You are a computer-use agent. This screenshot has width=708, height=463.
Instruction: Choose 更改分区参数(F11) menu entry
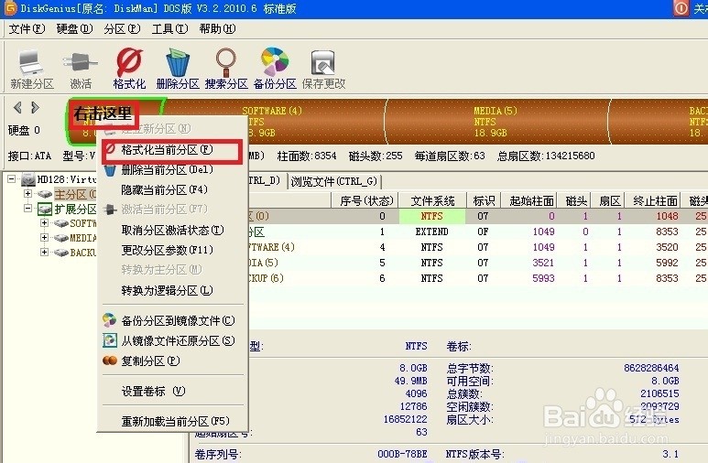click(x=172, y=250)
